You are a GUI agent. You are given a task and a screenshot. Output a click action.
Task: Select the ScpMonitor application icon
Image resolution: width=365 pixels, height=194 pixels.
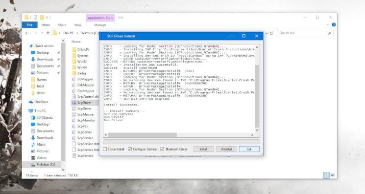(x=74, y=120)
